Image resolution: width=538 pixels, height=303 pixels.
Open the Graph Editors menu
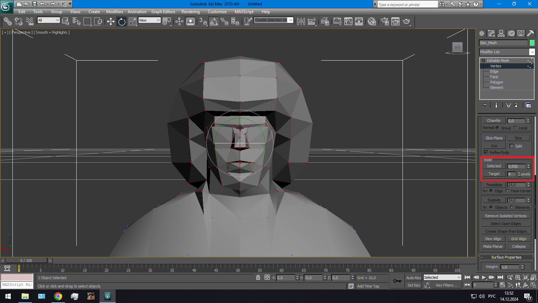[x=163, y=12]
